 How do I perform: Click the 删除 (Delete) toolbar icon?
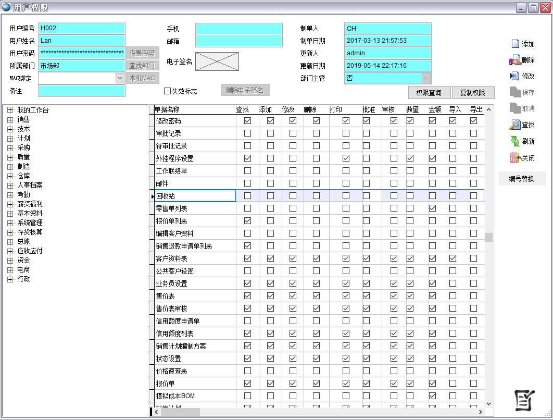(515, 60)
